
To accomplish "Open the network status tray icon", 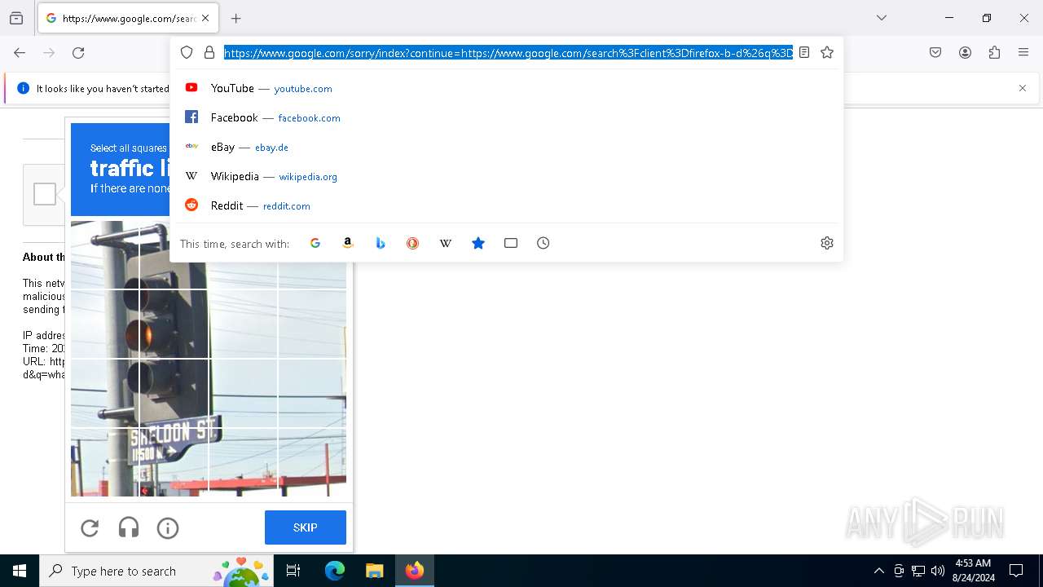I will tap(918, 571).
